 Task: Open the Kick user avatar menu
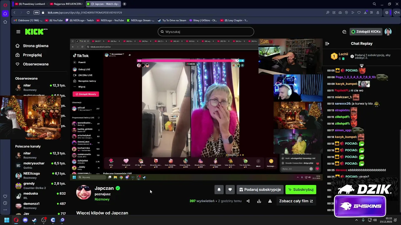(388, 32)
